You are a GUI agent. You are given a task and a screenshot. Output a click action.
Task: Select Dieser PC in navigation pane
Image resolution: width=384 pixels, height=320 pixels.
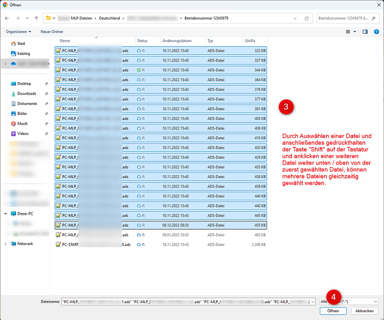click(22, 214)
